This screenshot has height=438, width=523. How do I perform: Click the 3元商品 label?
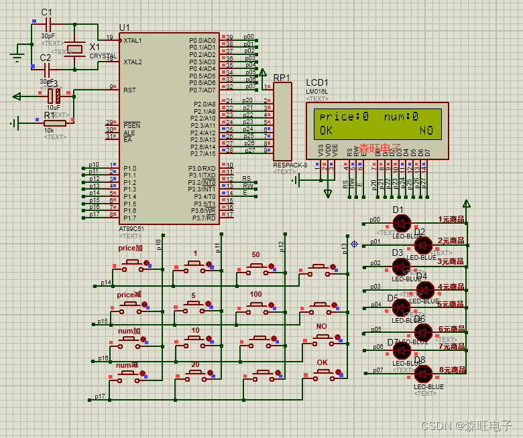point(451,261)
